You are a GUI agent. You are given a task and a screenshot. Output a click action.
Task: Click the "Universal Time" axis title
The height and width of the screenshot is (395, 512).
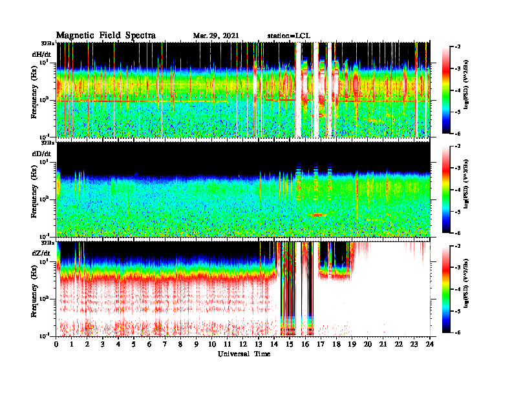coord(244,354)
